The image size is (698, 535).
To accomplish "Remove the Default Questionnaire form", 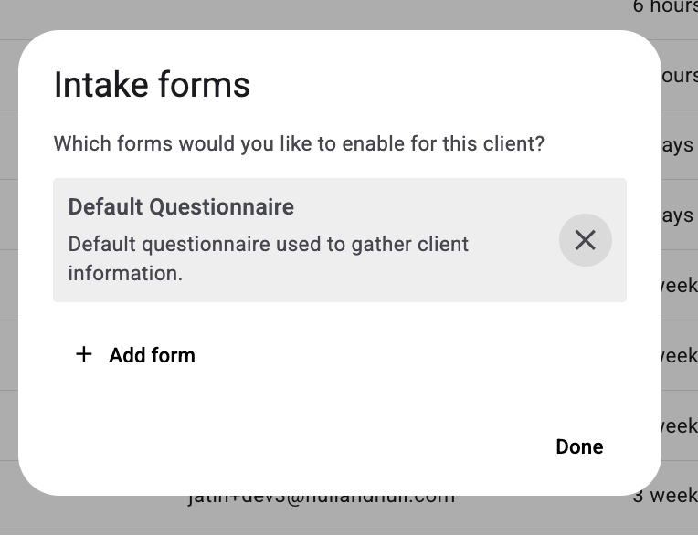I will pos(585,240).
